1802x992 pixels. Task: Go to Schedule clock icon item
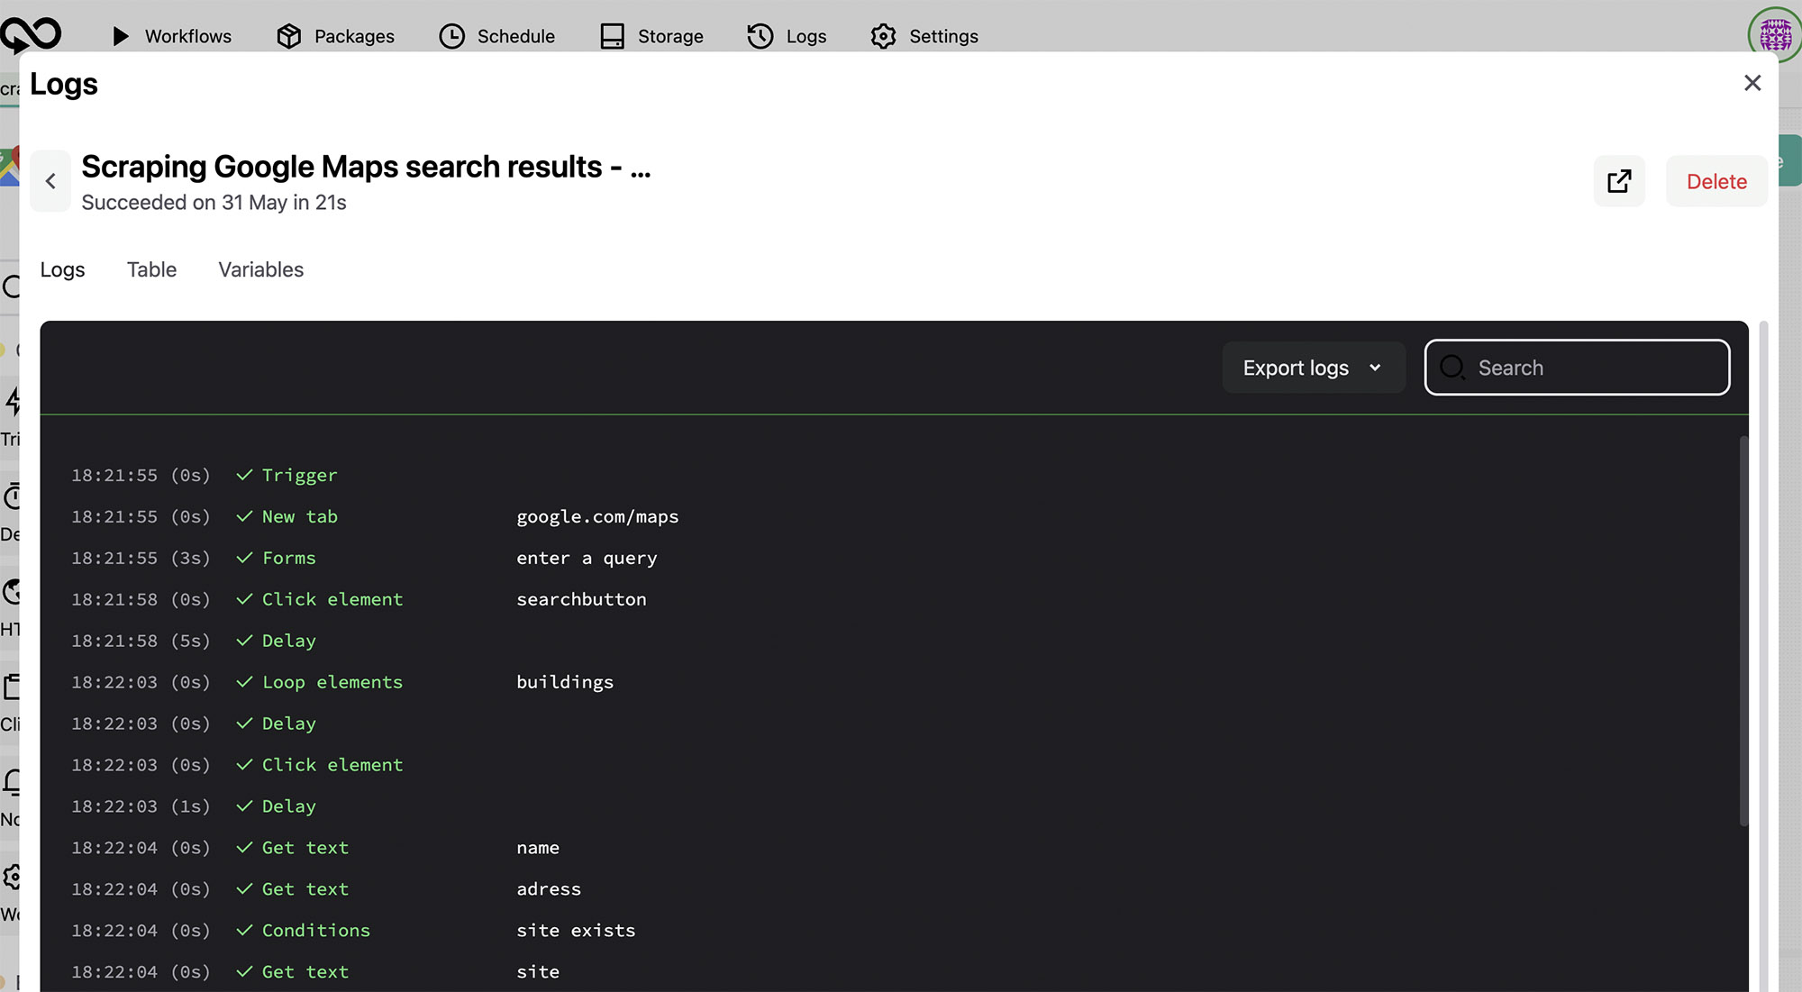(x=496, y=36)
